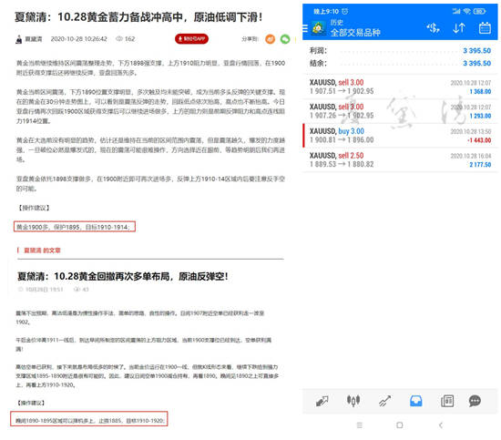Open the 全部交易品种 symbol filter title

[x=355, y=32]
